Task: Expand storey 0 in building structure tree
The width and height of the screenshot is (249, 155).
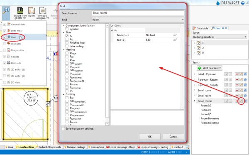Action: coord(194,53)
